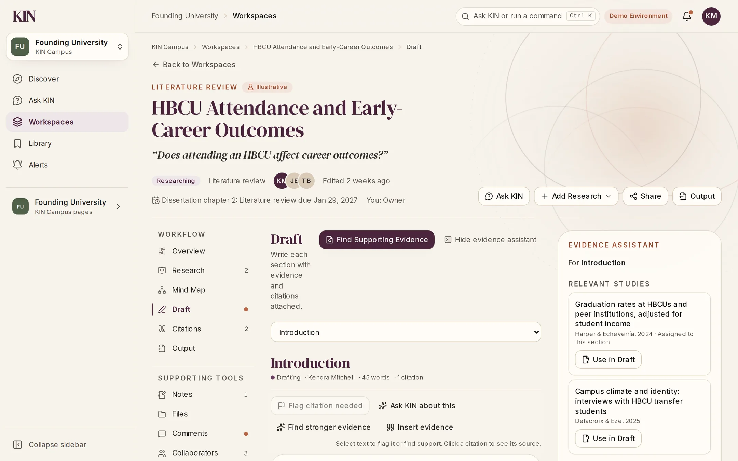738x461 pixels.
Task: Click the Ask KIN sidebar icon
Action: point(17,100)
